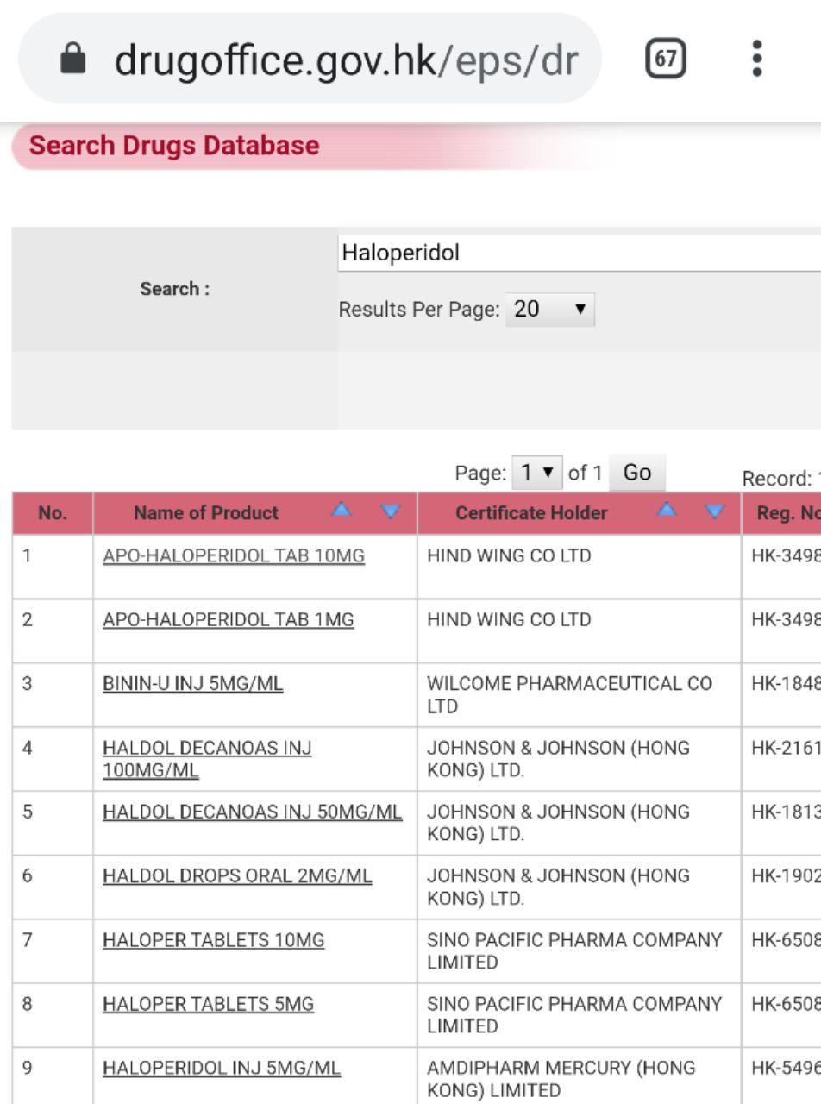The height and width of the screenshot is (1104, 821).
Task: Select SINO PACIFIC PHARMA cell in row 8
Action: click(x=579, y=1014)
